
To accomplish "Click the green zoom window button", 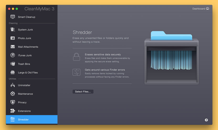I will pos(17,9).
